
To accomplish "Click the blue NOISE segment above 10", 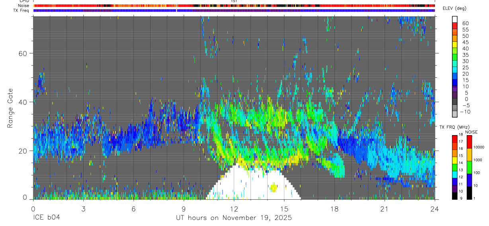I will click(469, 180).
